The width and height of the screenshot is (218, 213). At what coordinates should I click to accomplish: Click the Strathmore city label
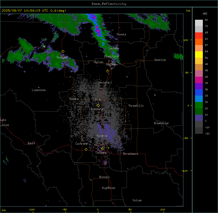pos(130,154)
